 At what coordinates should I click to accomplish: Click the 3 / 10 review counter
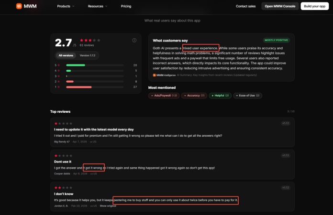point(291,111)
